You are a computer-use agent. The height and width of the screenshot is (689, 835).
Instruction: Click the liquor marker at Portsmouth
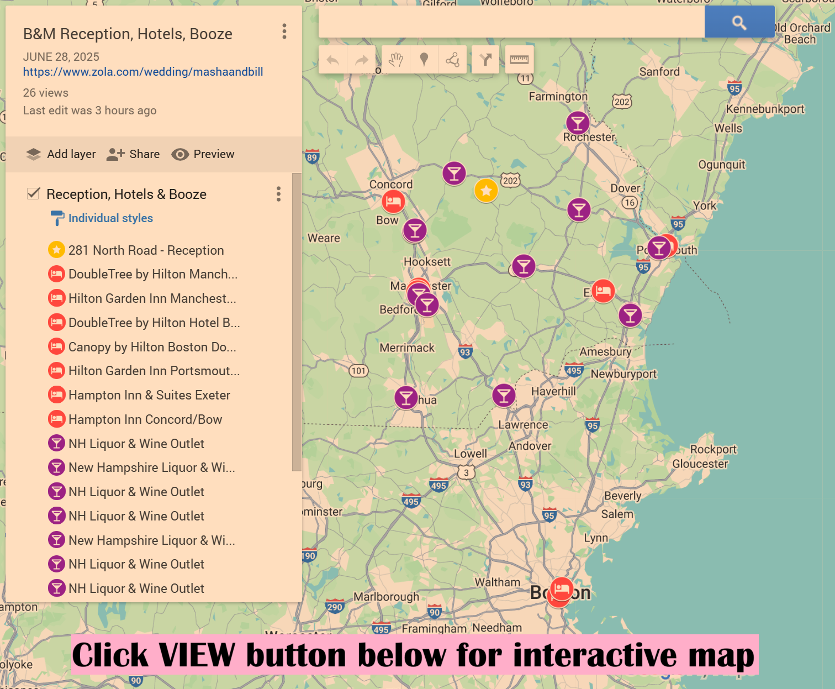(659, 248)
